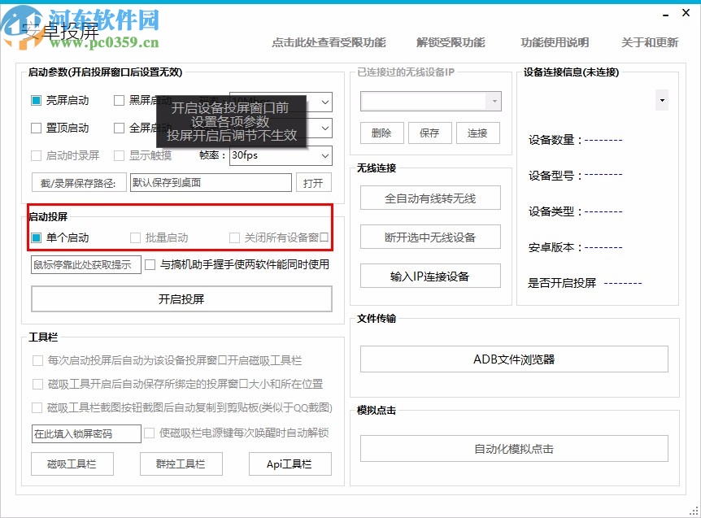Click the 开启投屏 button

coord(181,298)
